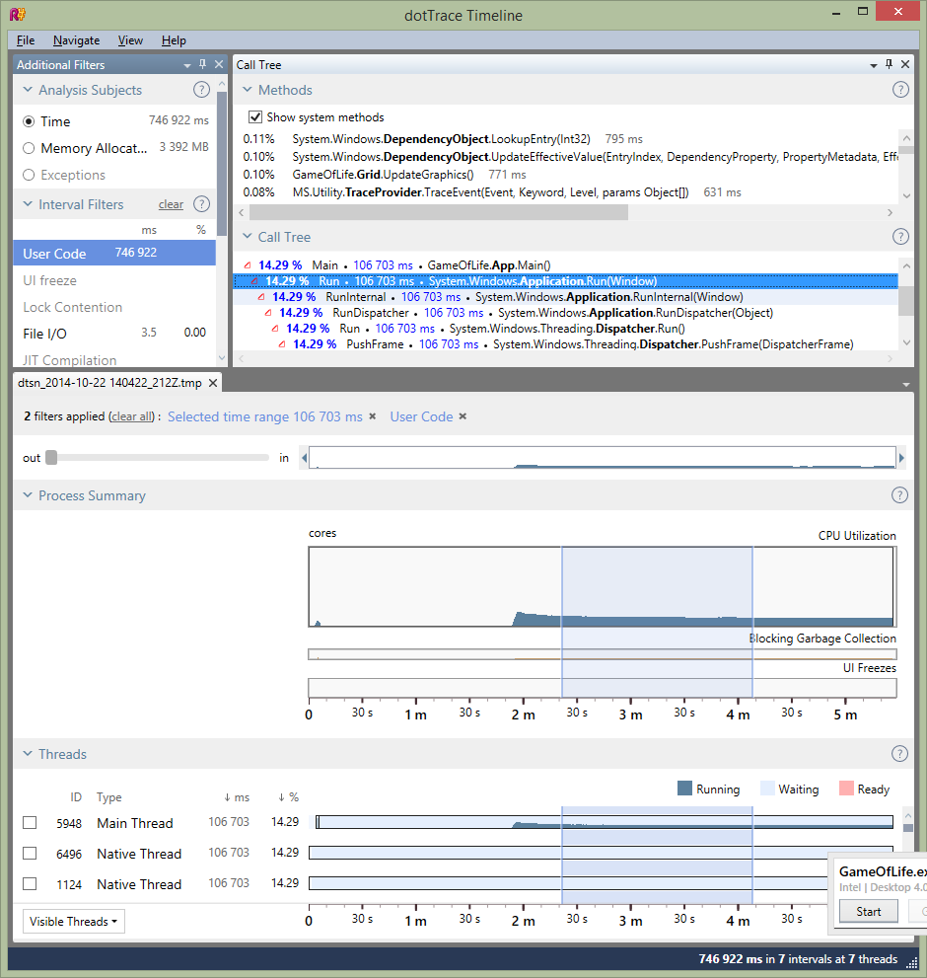927x978 pixels.
Task: Click the Methods horizontal scrollbar
Action: (438, 213)
